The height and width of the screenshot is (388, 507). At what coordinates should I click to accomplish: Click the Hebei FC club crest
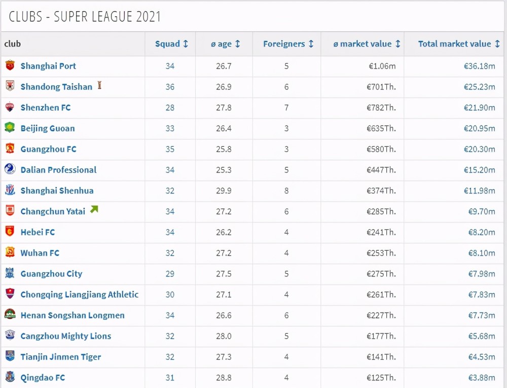10,231
